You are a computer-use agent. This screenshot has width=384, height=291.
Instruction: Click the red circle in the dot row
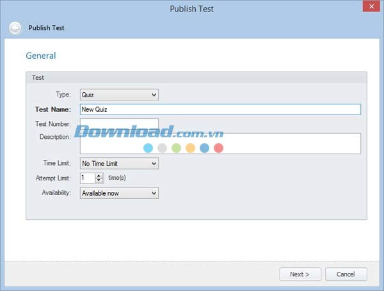coord(218,148)
